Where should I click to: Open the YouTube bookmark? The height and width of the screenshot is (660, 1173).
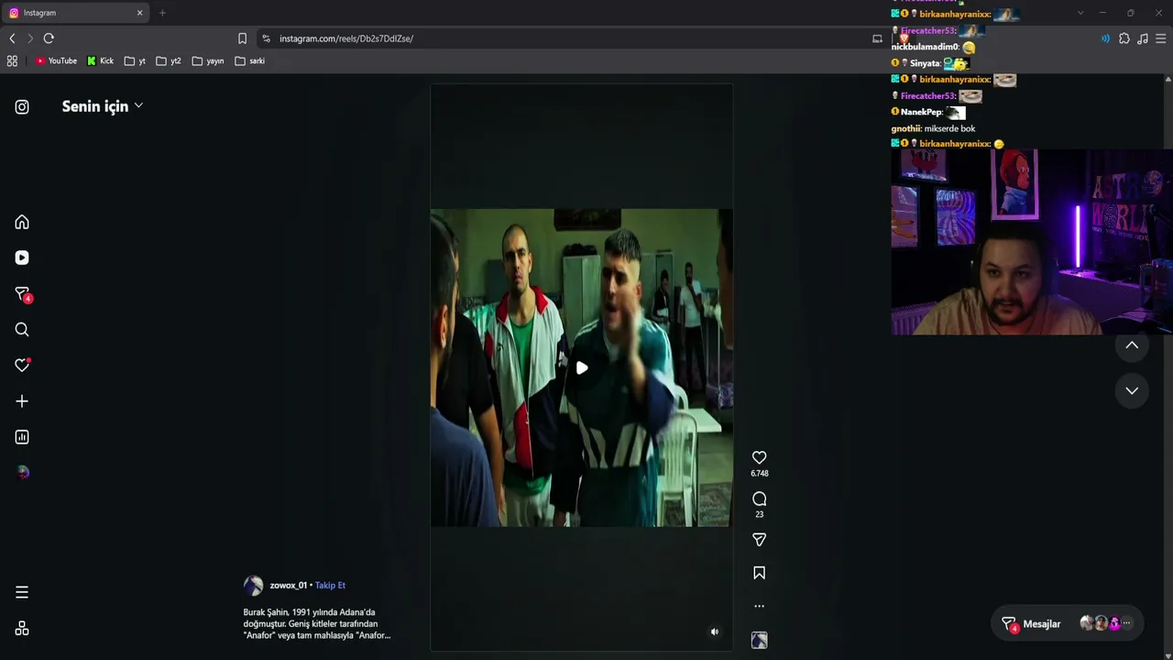point(56,61)
